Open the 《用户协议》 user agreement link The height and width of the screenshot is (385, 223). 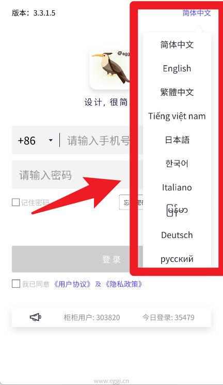72,284
